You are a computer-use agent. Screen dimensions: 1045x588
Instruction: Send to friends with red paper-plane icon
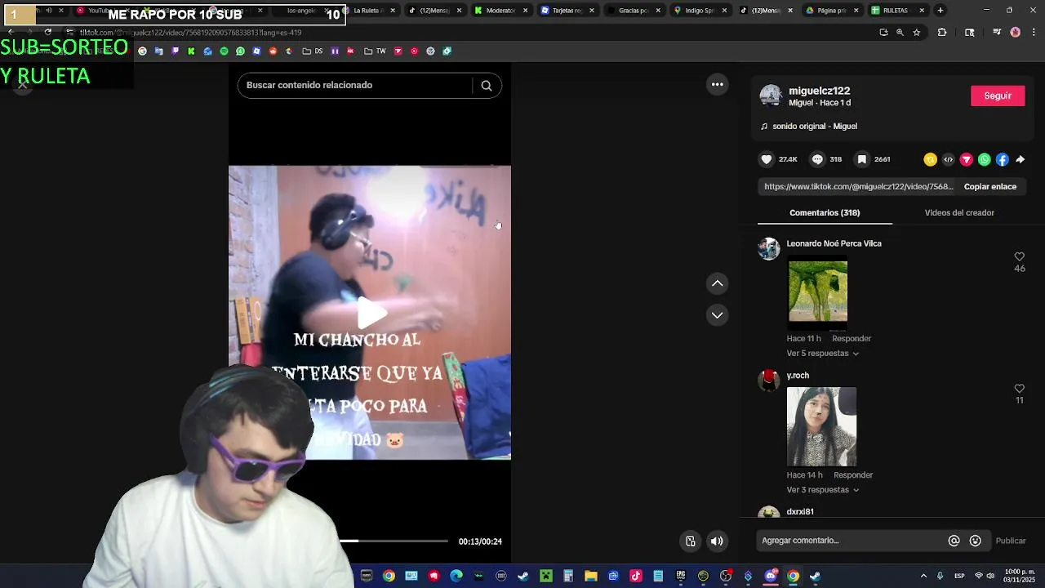point(966,160)
